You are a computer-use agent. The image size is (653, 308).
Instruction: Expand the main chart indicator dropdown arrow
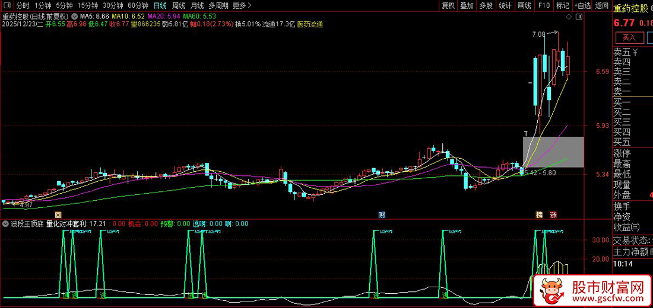(x=74, y=17)
